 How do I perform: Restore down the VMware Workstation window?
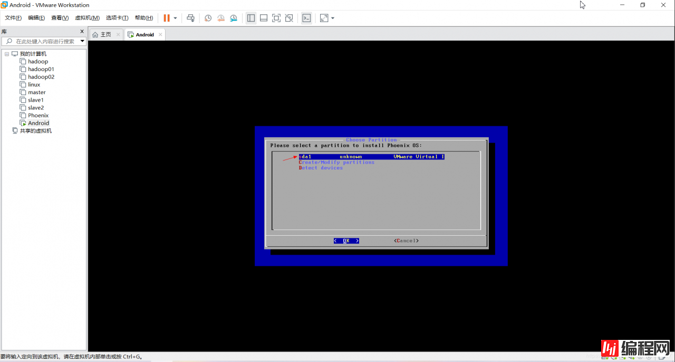coord(642,5)
